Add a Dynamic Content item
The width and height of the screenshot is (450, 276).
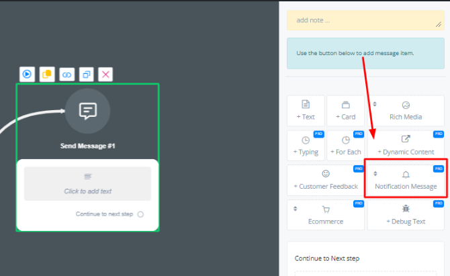(406, 146)
